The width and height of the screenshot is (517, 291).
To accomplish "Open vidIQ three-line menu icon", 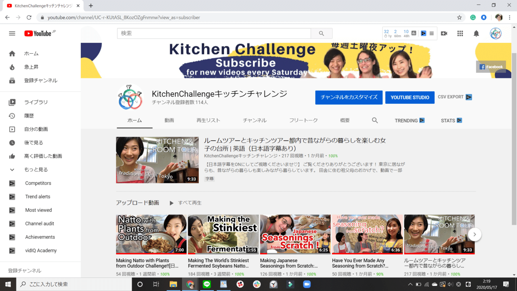I will pyautogui.click(x=432, y=34).
